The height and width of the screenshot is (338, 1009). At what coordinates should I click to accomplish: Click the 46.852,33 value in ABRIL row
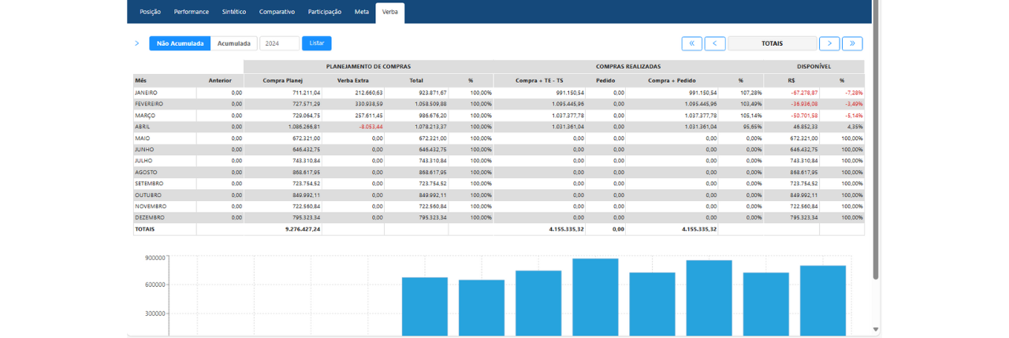806,126
